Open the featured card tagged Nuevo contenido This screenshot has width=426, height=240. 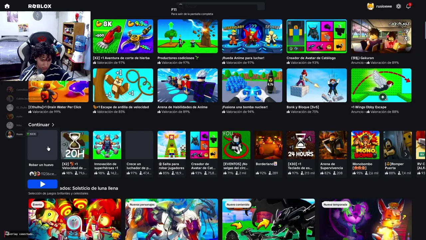click(268, 219)
